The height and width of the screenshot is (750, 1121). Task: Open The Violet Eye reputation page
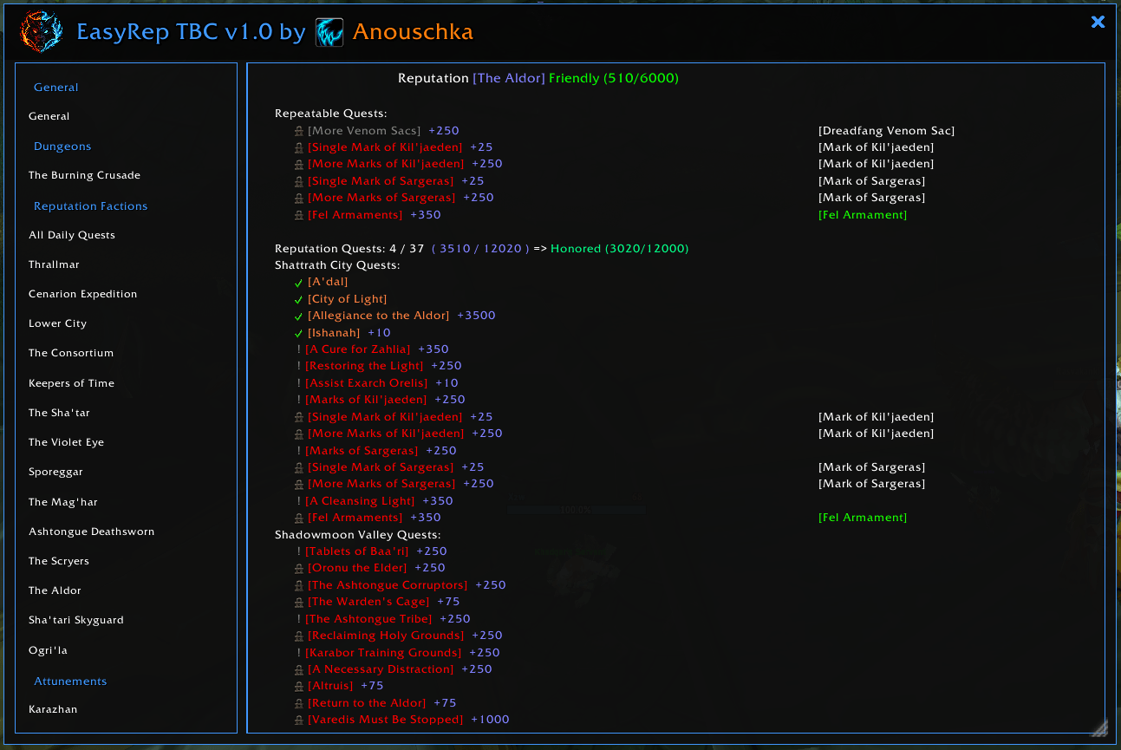(x=66, y=442)
